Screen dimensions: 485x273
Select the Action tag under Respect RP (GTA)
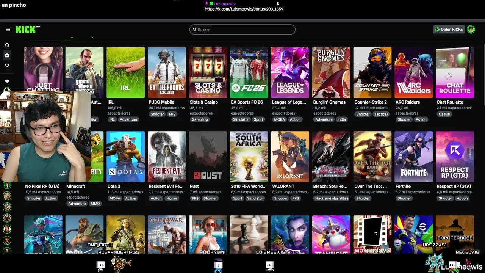tap(462, 198)
